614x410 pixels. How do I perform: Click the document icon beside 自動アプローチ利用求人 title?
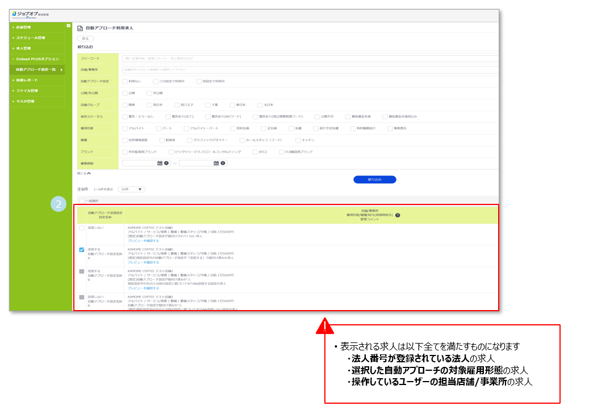[x=80, y=27]
